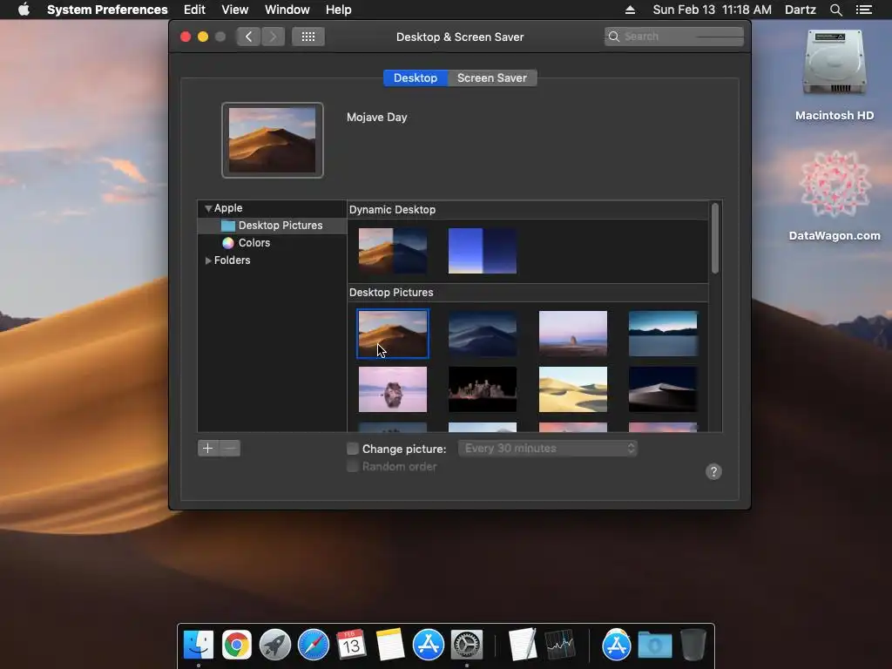The height and width of the screenshot is (669, 892).
Task: Enable the Change picture checkbox
Action: point(353,449)
